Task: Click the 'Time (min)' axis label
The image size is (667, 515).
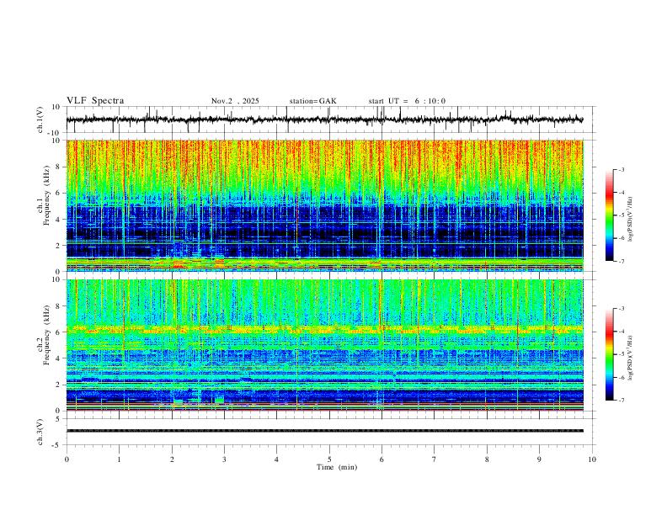Action: pyautogui.click(x=337, y=467)
